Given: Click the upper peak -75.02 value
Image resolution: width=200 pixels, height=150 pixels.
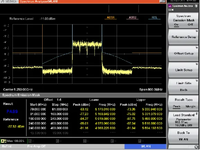Looking at the screenshot, I should [x=131, y=114].
